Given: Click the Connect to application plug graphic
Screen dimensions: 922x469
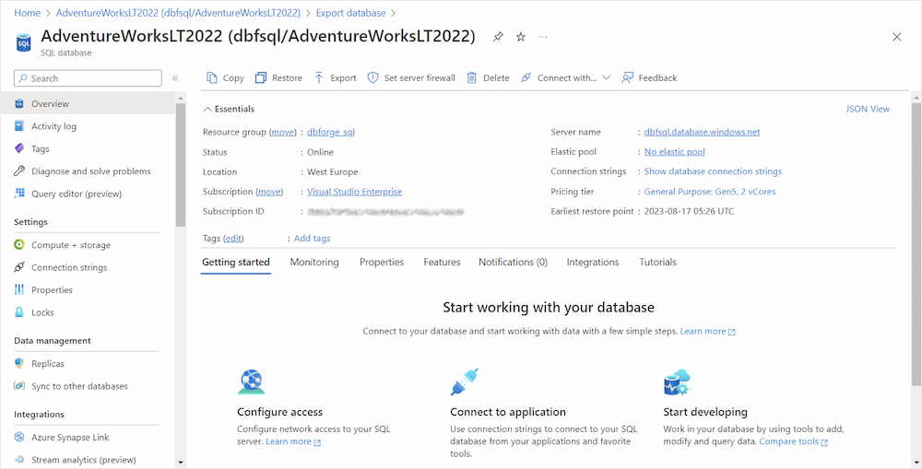Looking at the screenshot, I should coord(465,382).
